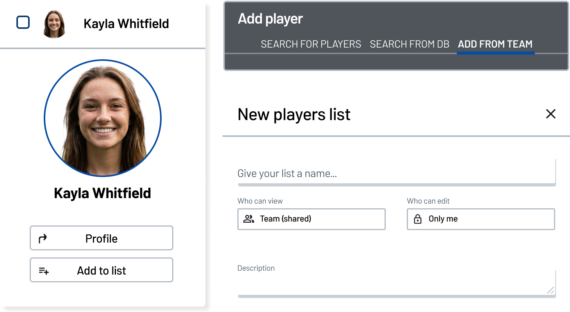Click the description box resize handle

pos(550,290)
